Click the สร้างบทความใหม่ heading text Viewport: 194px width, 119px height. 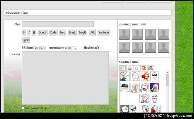click(x=16, y=13)
